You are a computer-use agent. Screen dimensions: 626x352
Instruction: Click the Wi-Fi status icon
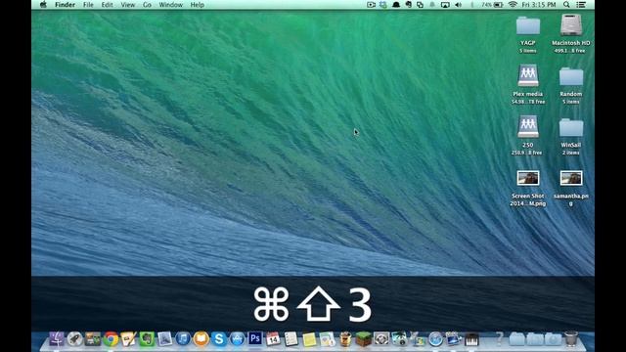point(513,5)
